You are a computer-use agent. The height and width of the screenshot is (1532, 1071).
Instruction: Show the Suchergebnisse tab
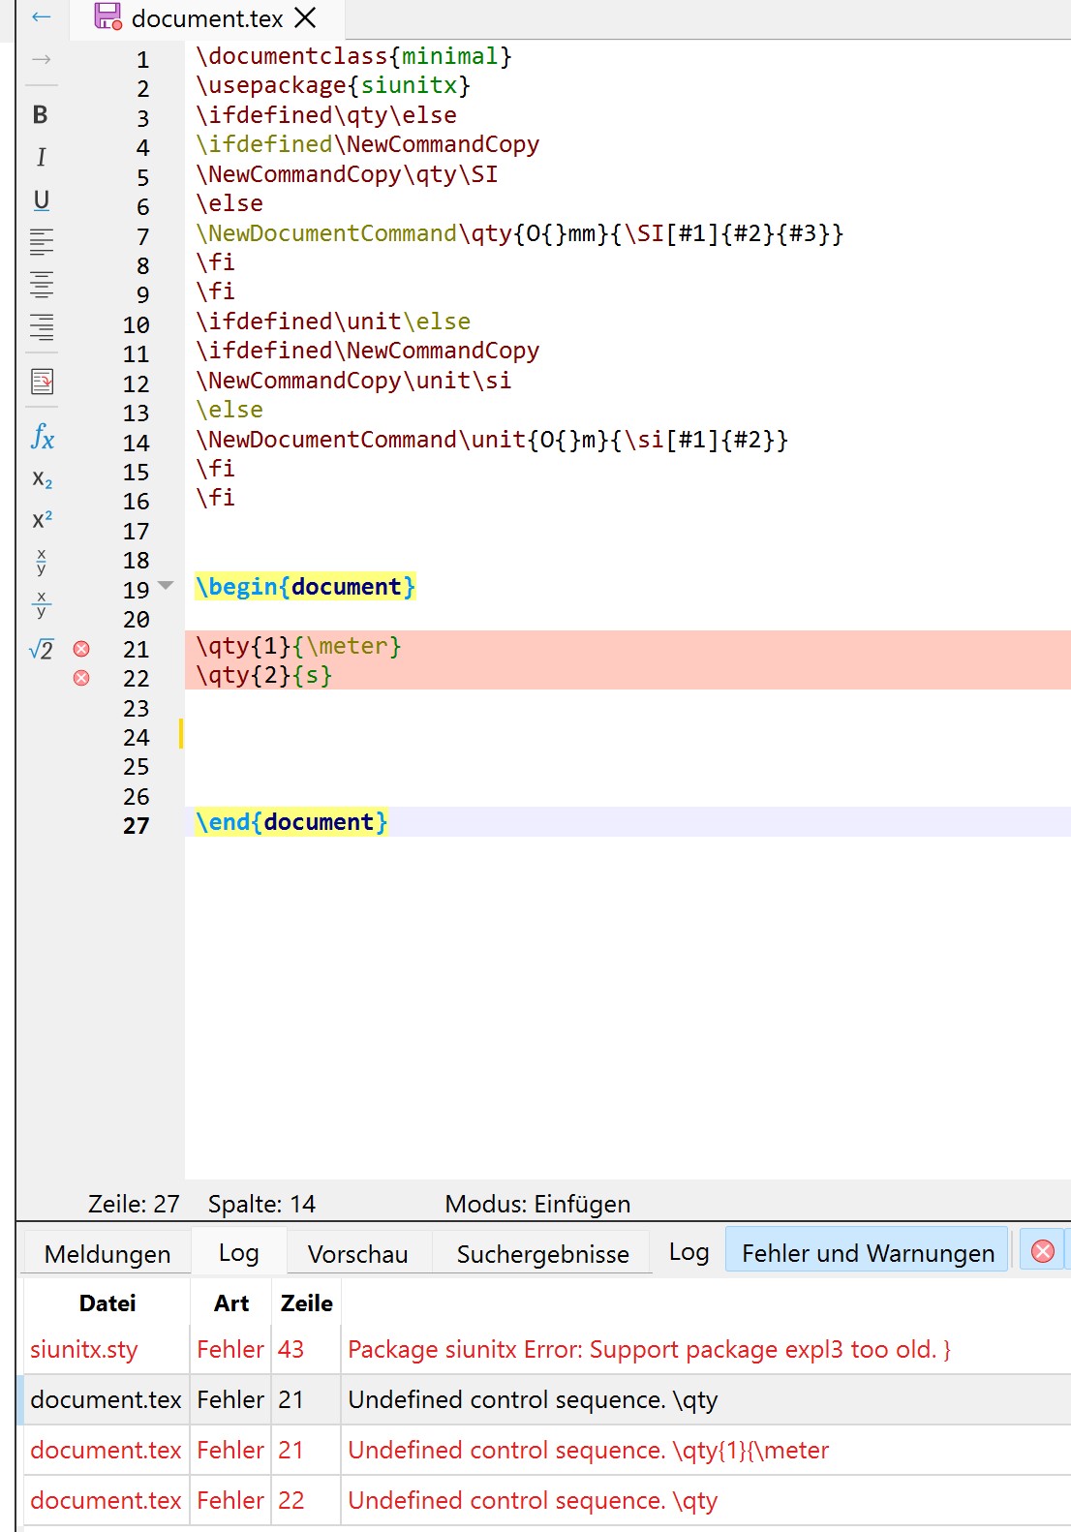tap(542, 1254)
